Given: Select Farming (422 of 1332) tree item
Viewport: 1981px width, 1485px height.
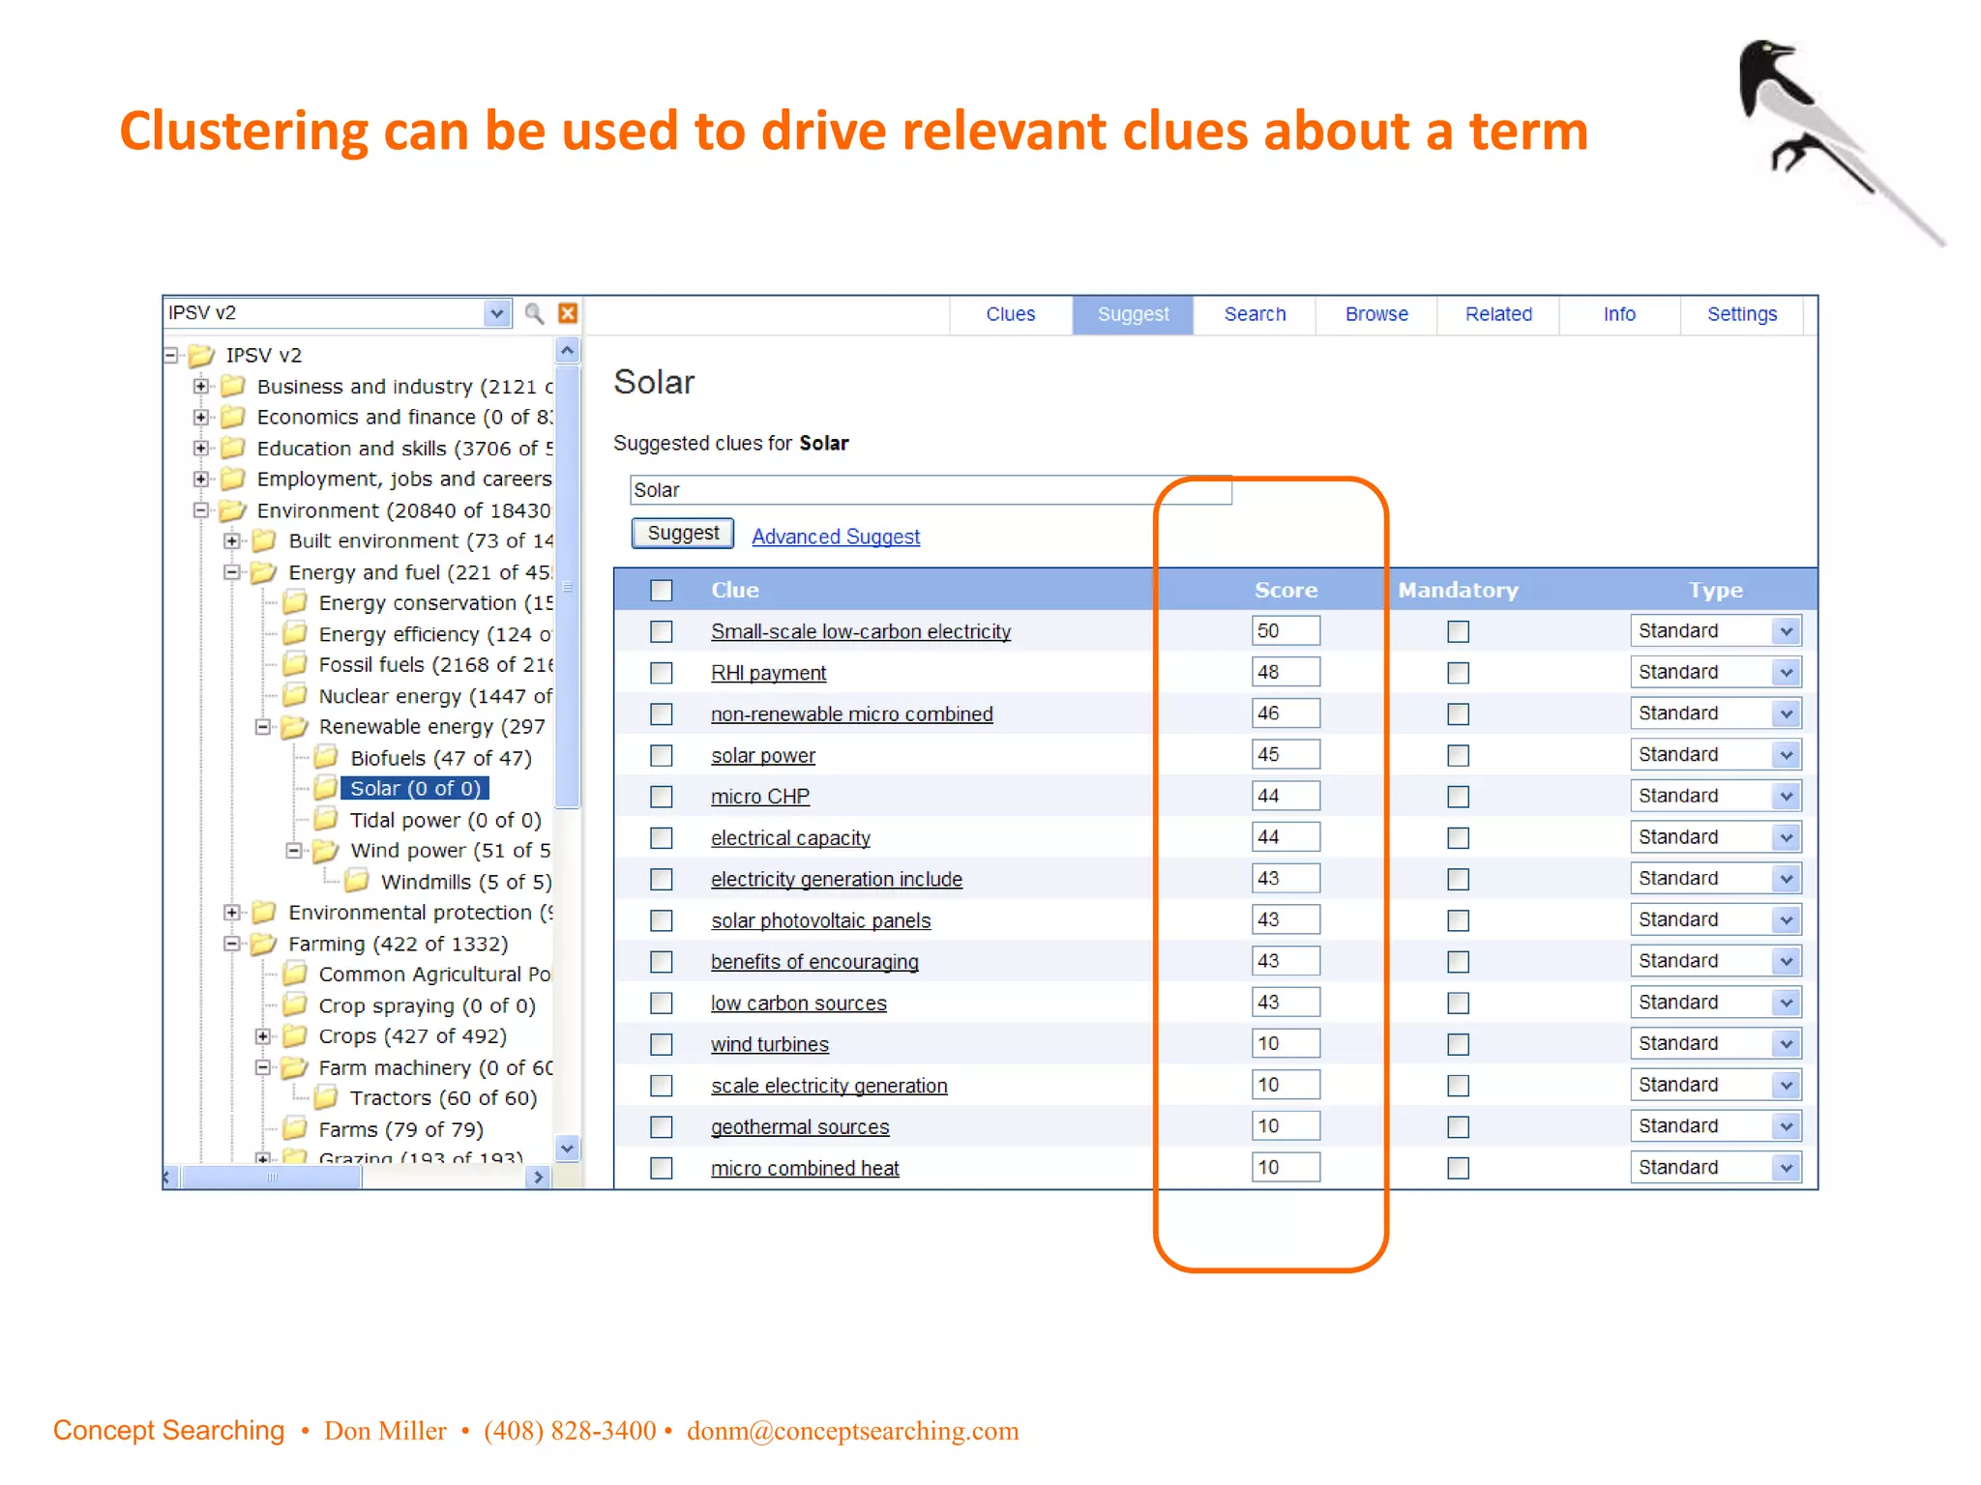Looking at the screenshot, I should tap(398, 944).
